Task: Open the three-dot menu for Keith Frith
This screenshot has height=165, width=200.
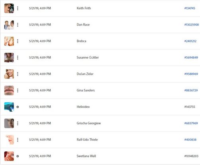Action: (18, 8)
